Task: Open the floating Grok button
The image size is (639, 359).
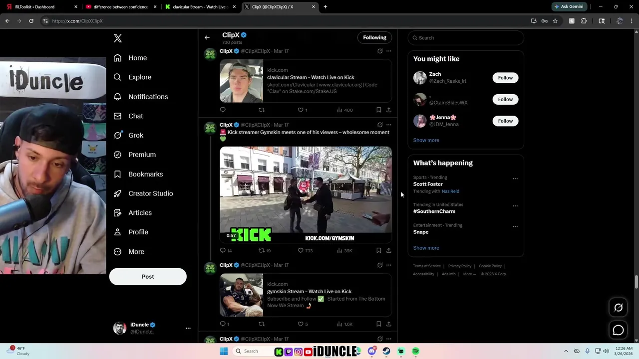Action: click(618, 308)
